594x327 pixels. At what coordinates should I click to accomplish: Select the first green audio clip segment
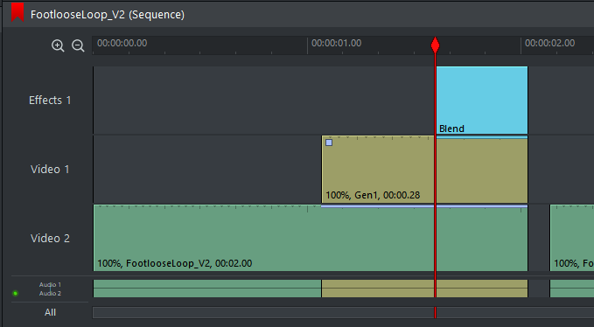[207, 289]
